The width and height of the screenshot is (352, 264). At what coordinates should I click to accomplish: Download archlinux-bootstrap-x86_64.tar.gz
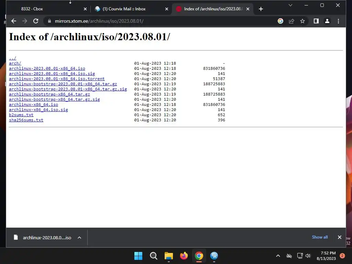(x=49, y=94)
